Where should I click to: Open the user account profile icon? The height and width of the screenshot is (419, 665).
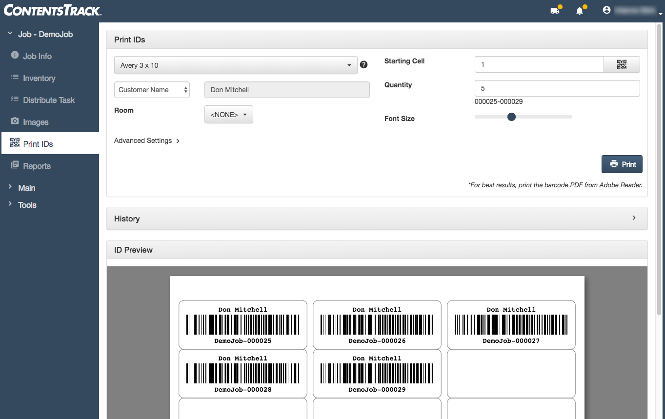(606, 10)
